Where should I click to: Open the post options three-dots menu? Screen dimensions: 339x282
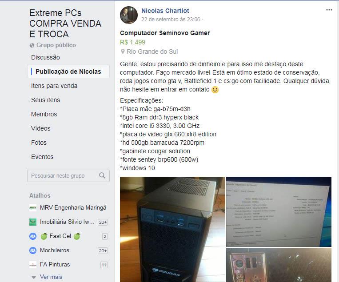point(329,10)
